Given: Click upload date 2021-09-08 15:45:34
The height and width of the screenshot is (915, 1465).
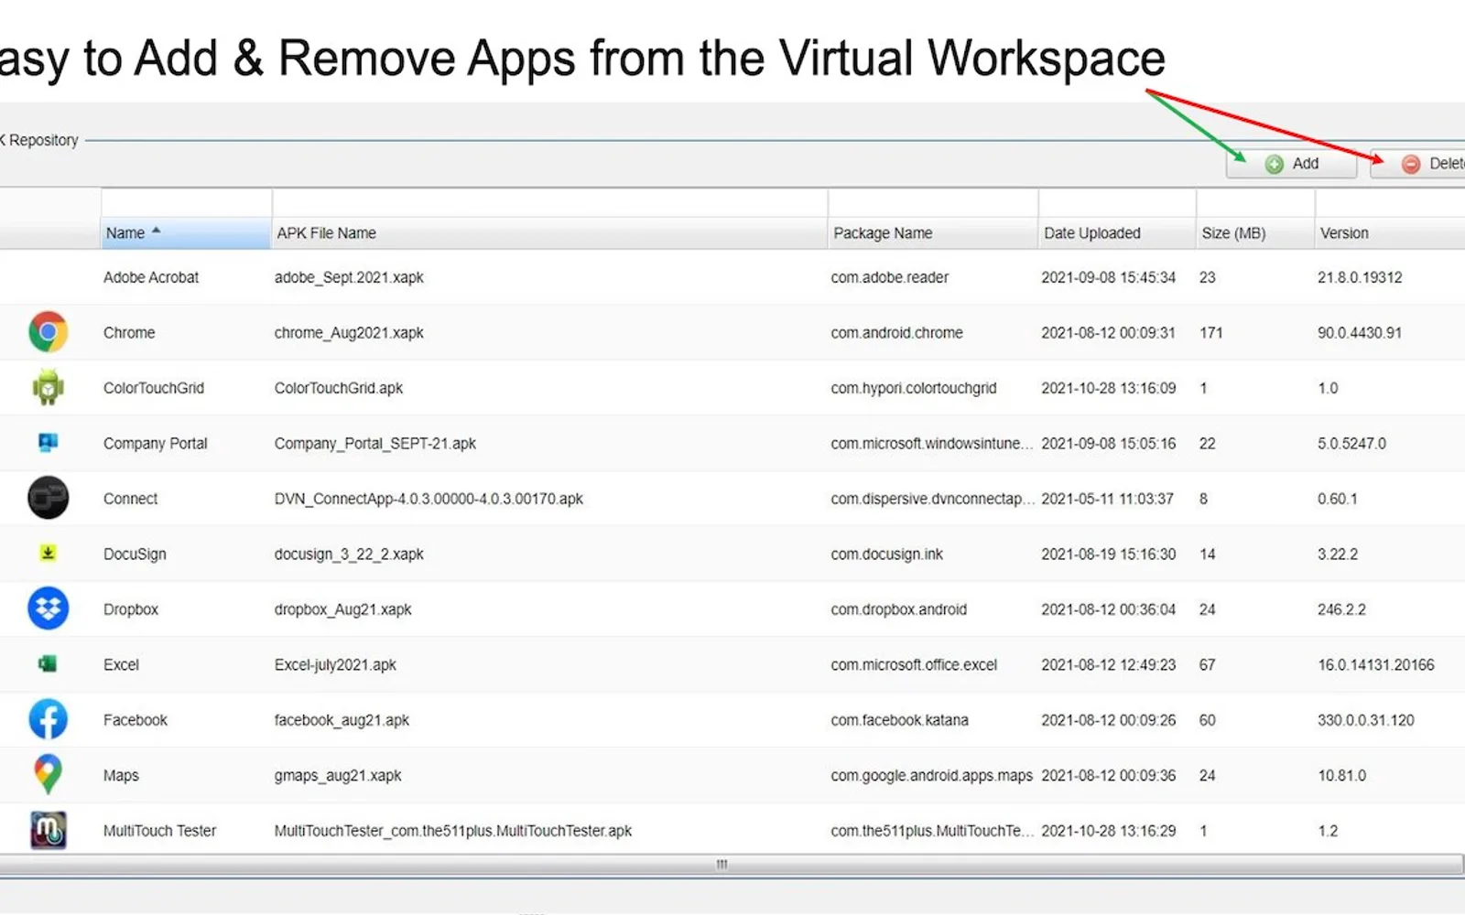Looking at the screenshot, I should point(1108,277).
